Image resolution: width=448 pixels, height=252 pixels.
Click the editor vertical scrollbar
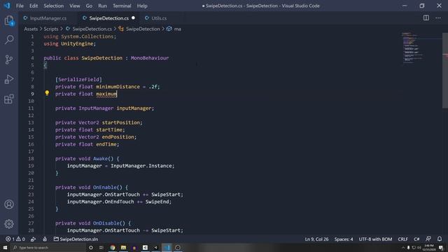pos(445,70)
